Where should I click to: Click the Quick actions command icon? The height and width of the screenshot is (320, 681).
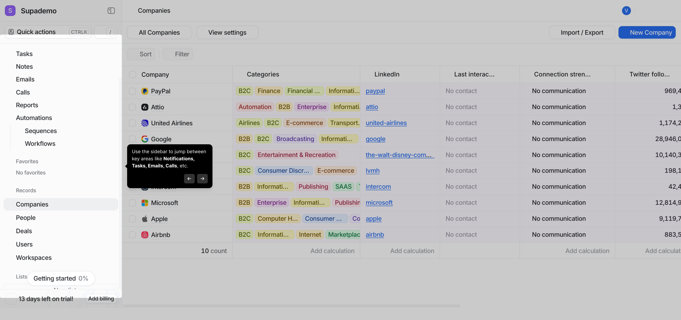pyautogui.click(x=11, y=32)
